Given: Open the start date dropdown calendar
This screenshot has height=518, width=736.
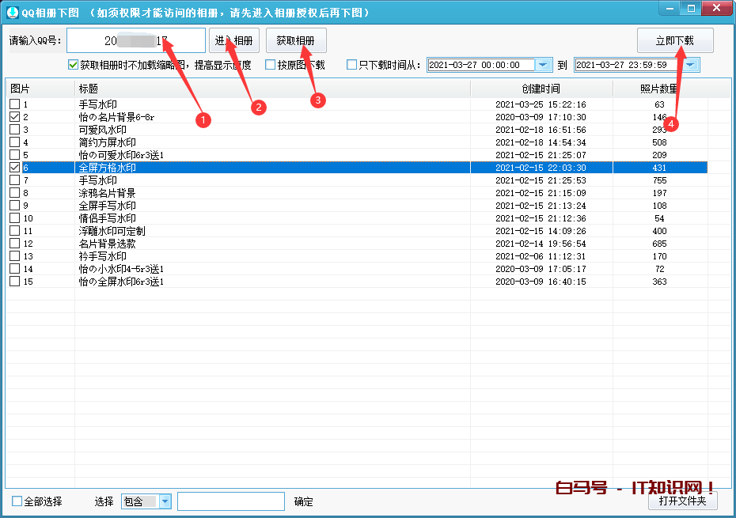Looking at the screenshot, I should tap(544, 65).
